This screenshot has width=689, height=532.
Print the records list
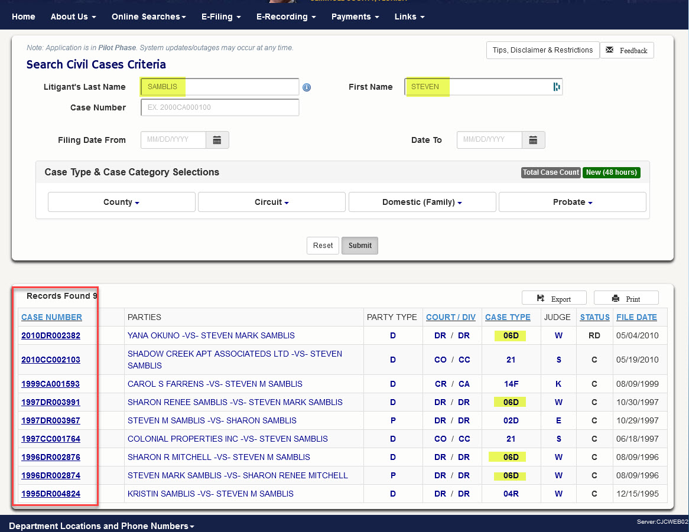[626, 299]
